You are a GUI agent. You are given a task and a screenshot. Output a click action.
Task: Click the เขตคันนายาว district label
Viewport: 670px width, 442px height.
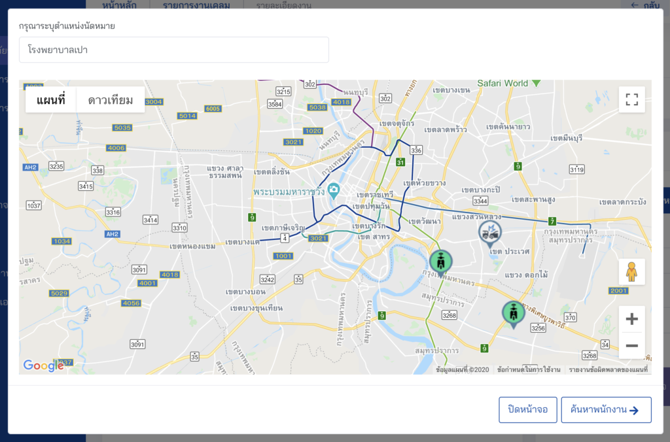pos(508,127)
